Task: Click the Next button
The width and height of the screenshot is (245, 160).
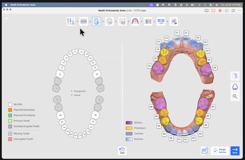Action: click(x=235, y=151)
